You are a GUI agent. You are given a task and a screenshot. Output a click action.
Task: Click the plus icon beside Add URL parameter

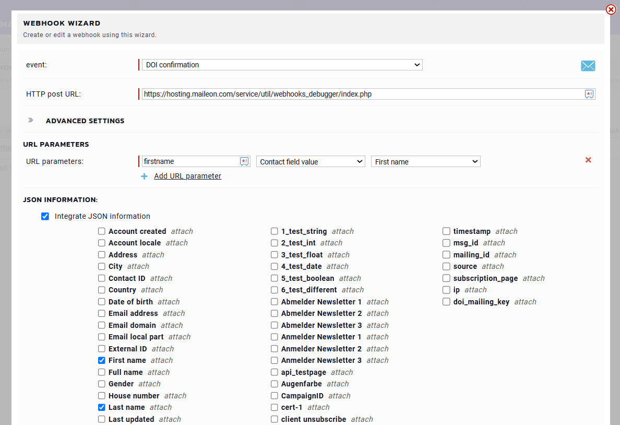145,176
